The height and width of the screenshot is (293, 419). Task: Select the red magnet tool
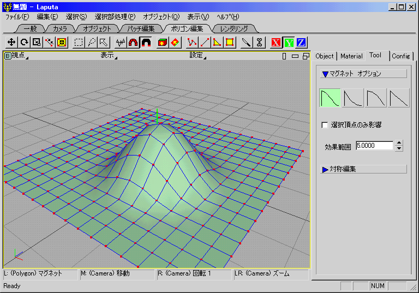133,42
